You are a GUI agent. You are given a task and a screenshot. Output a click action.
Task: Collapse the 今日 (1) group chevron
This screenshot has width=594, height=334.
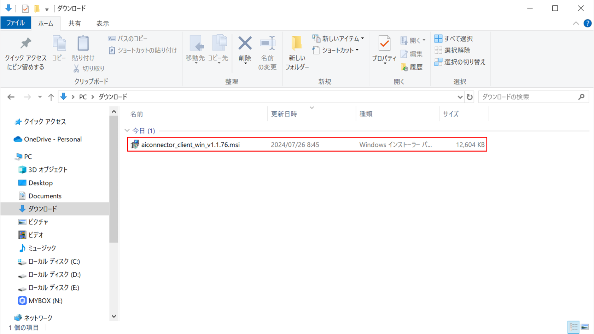[127, 131]
